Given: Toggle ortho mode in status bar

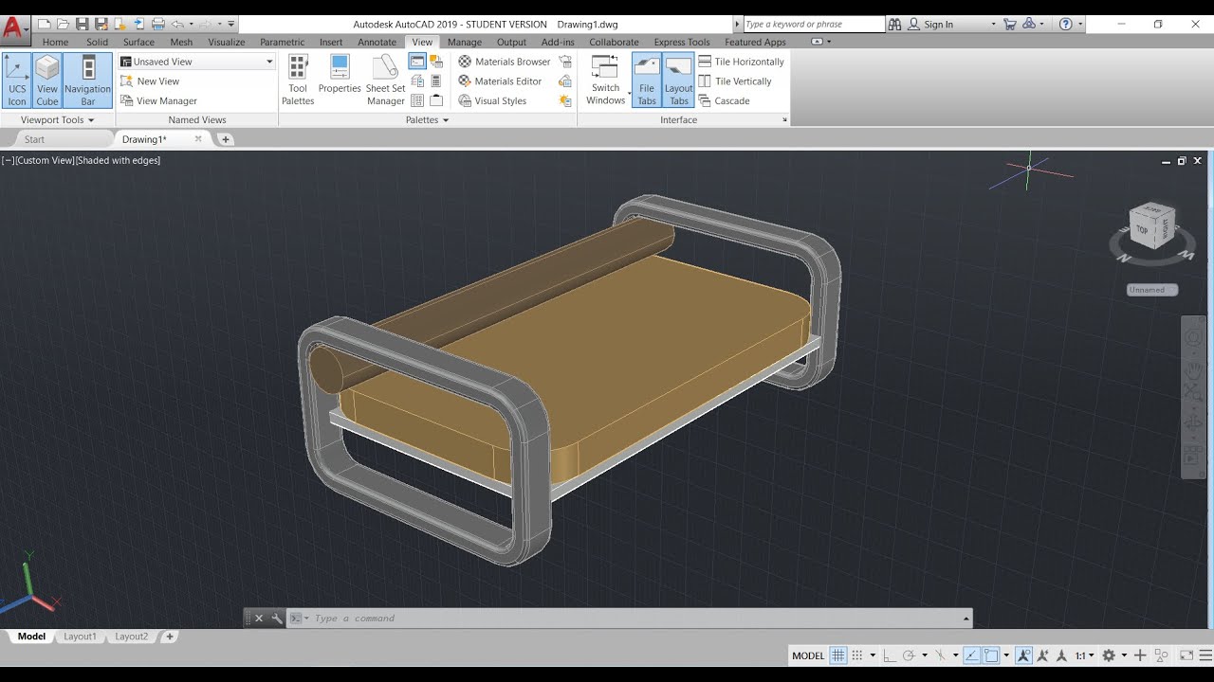Looking at the screenshot, I should 888,655.
